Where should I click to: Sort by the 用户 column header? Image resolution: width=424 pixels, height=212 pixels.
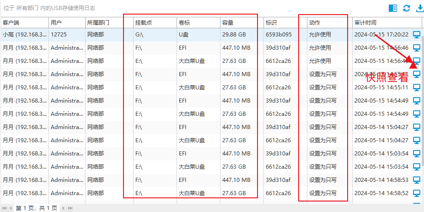(x=67, y=23)
